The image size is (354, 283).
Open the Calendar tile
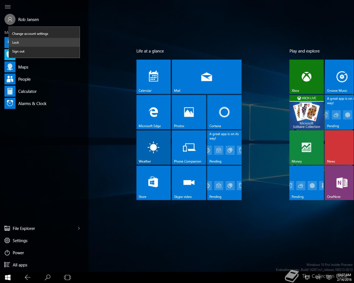point(153,77)
